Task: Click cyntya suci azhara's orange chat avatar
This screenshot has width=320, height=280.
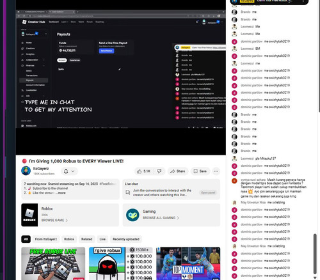Action: (x=234, y=181)
